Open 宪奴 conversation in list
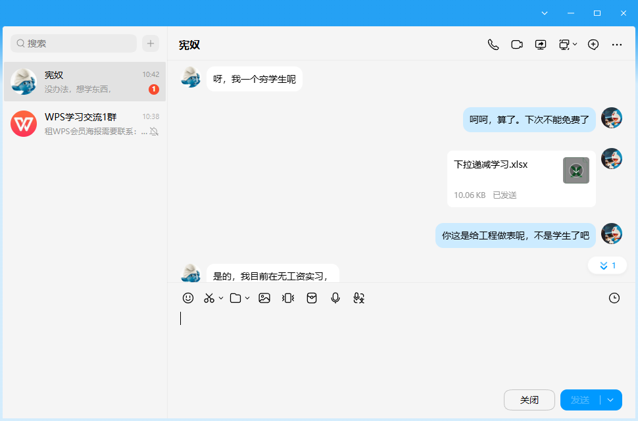The width and height of the screenshot is (638, 421). [x=85, y=82]
